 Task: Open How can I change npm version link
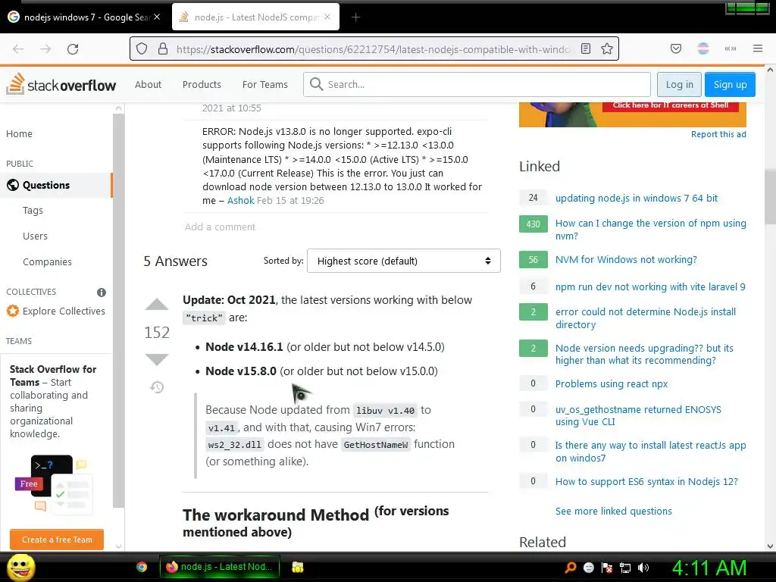(651, 229)
